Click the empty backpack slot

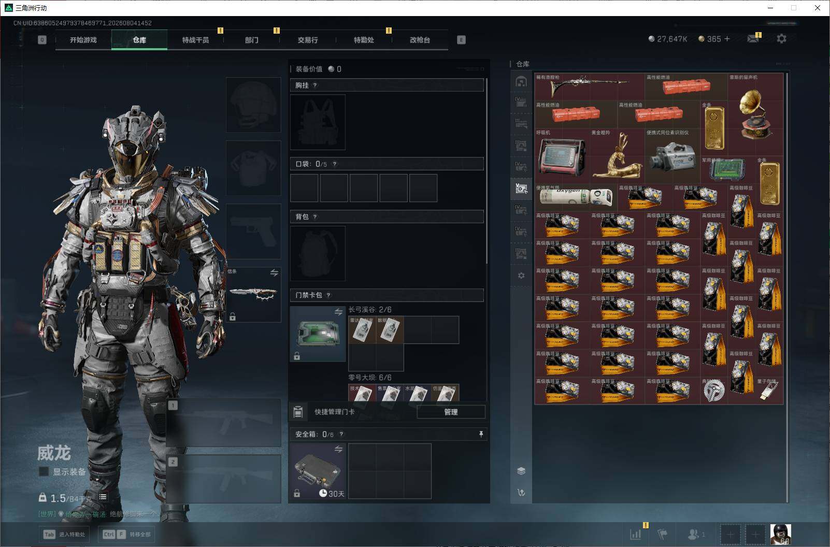click(318, 253)
